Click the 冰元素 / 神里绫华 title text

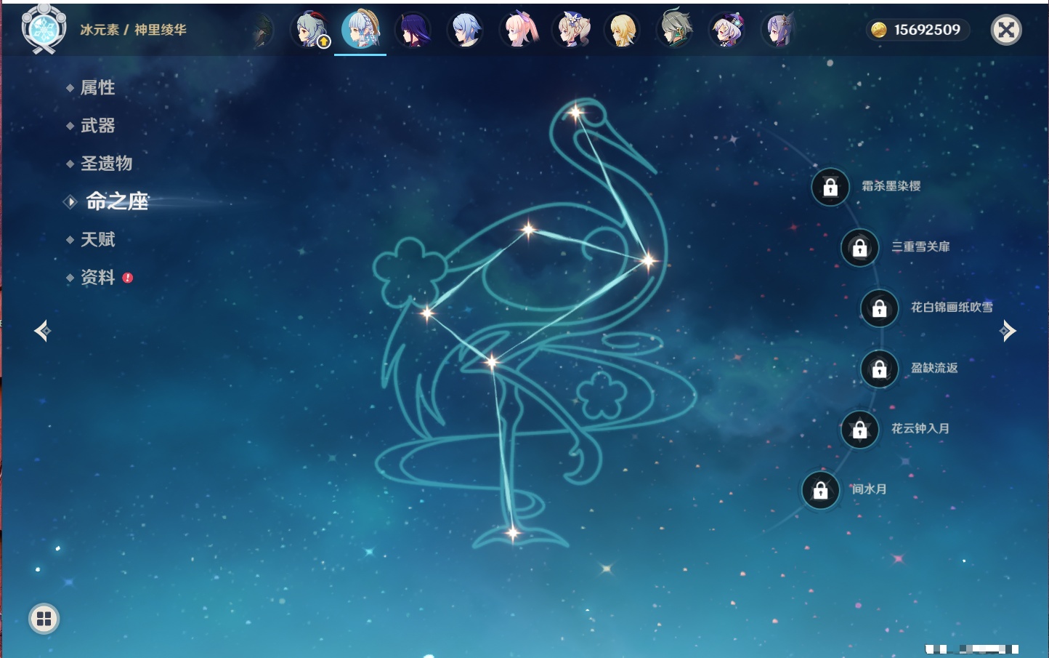(x=133, y=30)
